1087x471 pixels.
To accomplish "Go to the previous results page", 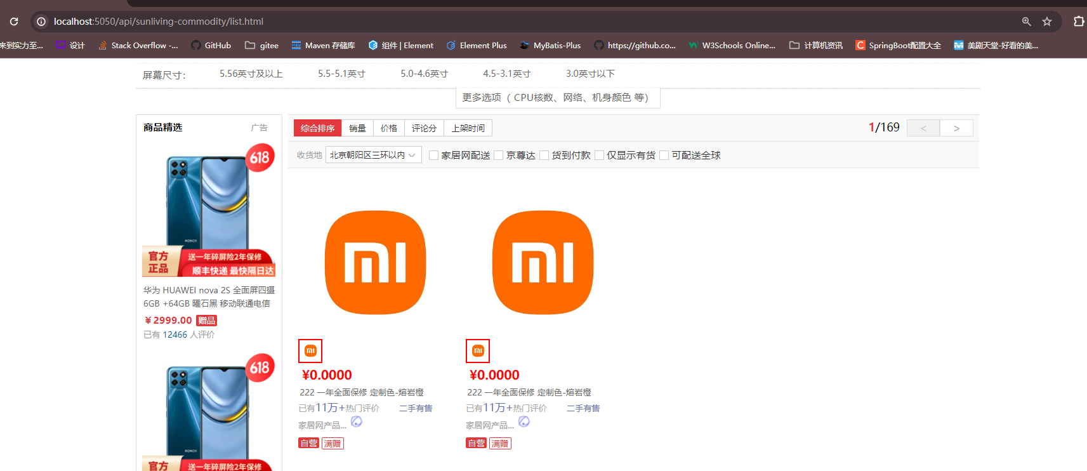I will coord(923,128).
